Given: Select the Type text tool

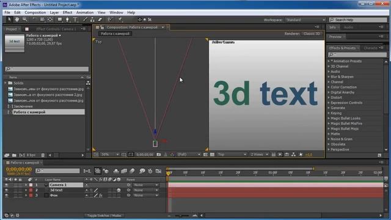Looking at the screenshot, I should click(75, 20).
